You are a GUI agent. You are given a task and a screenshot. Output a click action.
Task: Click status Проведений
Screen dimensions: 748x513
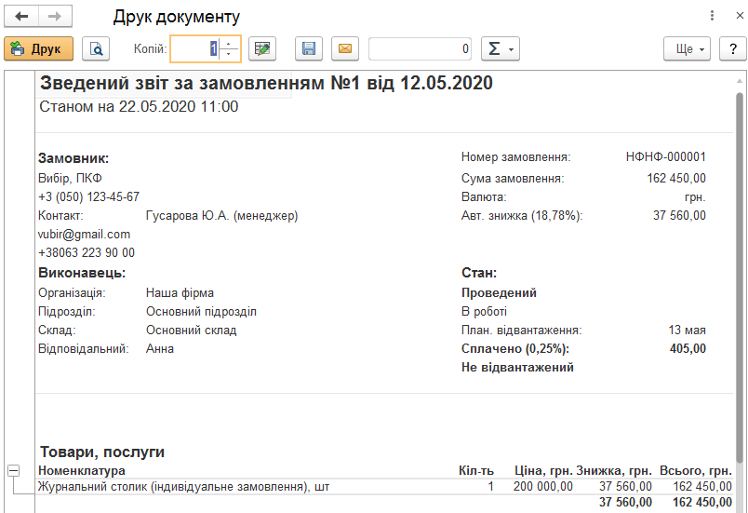(x=499, y=292)
